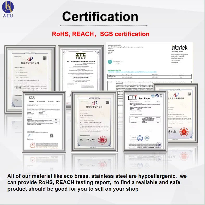Click 'Test Report' title on the CTT document

click(x=145, y=98)
